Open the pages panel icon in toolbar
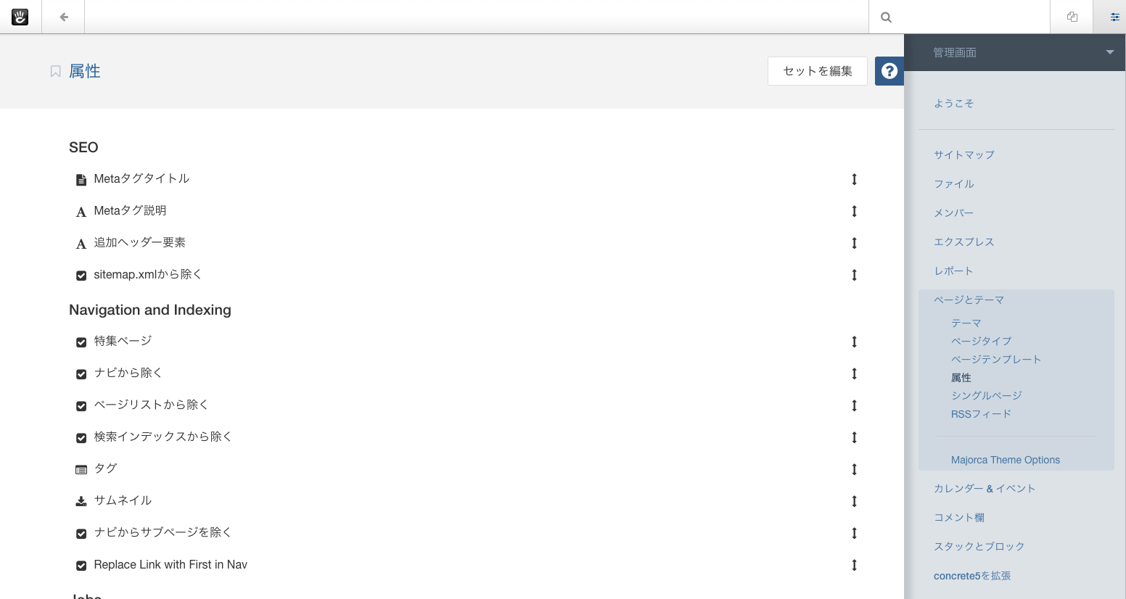The height and width of the screenshot is (599, 1126). (1072, 17)
